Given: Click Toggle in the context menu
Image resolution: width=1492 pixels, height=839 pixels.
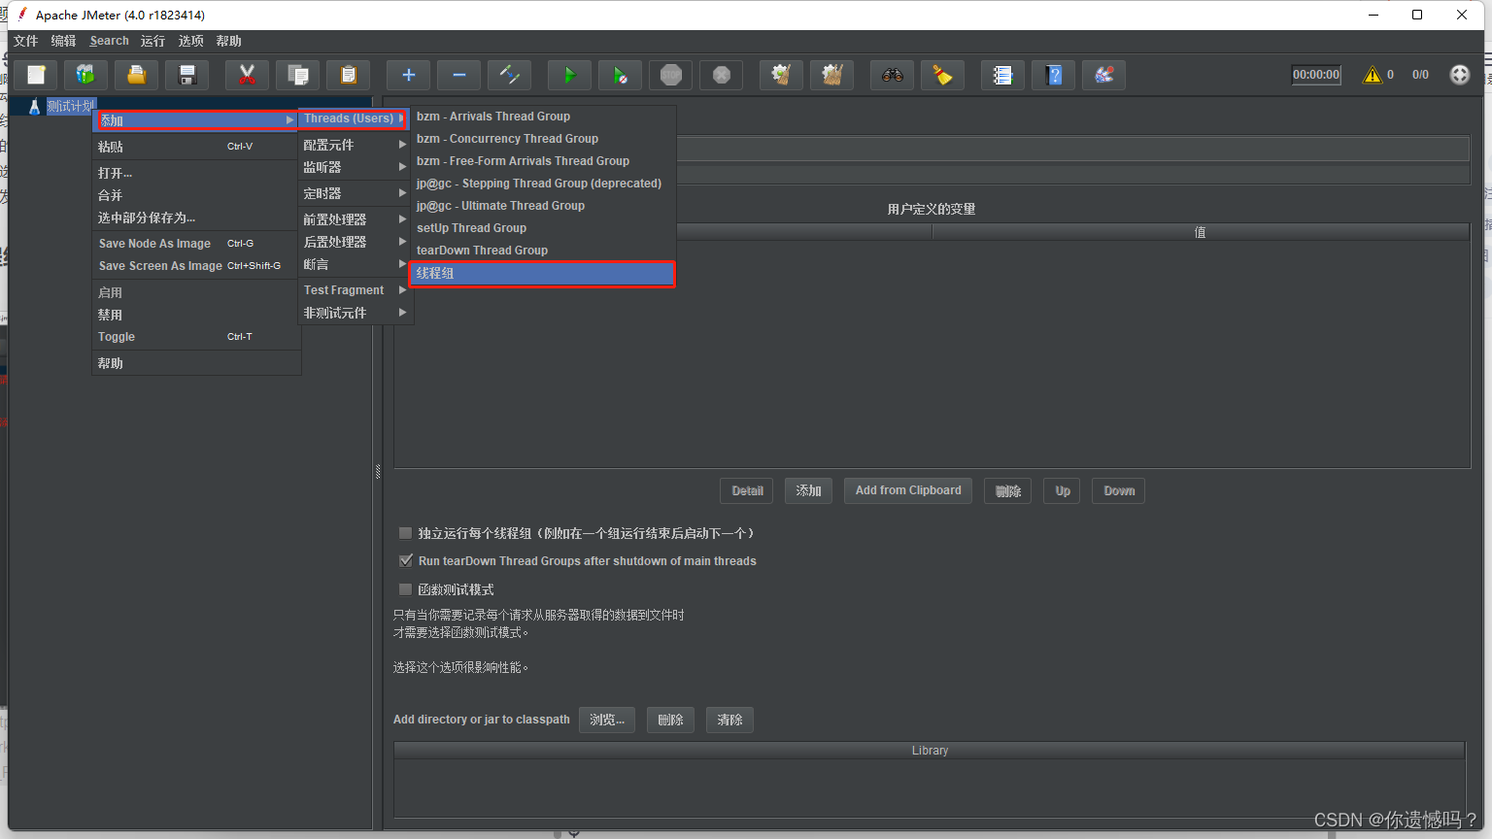Looking at the screenshot, I should coord(196,337).
